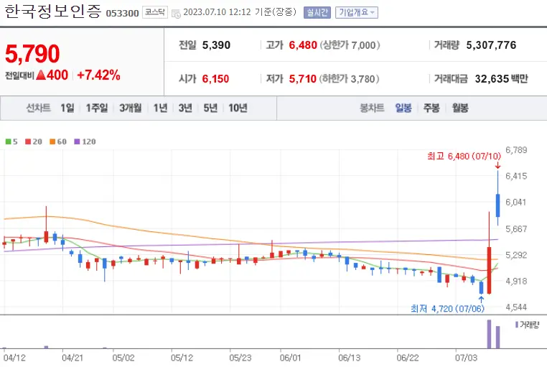The height and width of the screenshot is (367, 547).
Task: Select the 5년 line chart tab
Action: [x=210, y=108]
